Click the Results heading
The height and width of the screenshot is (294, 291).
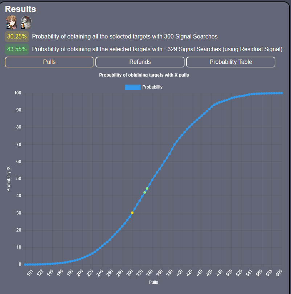coord(20,9)
